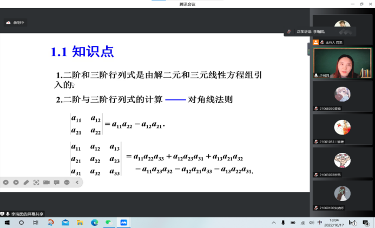The image size is (375, 228).
Task: Toggle Chinese input method indicator
Action: pyautogui.click(x=320, y=223)
